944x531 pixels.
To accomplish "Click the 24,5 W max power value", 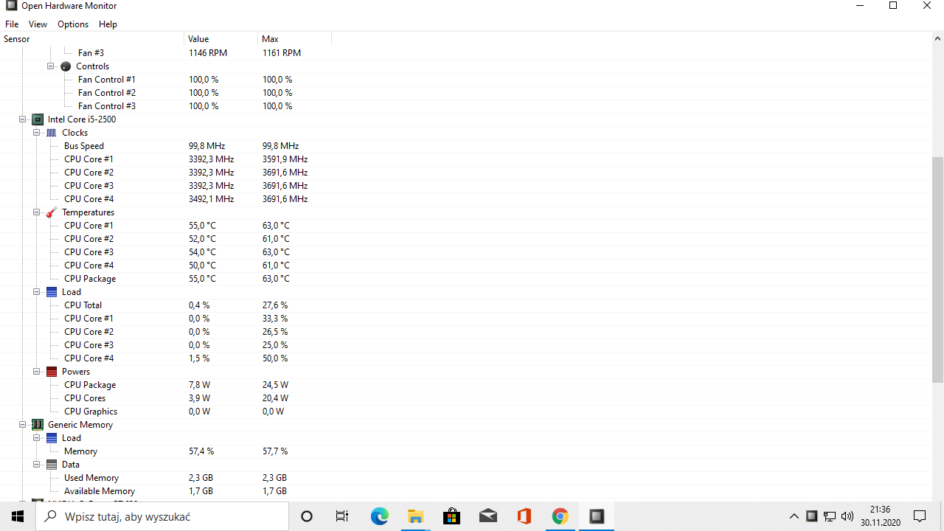I will pos(275,385).
